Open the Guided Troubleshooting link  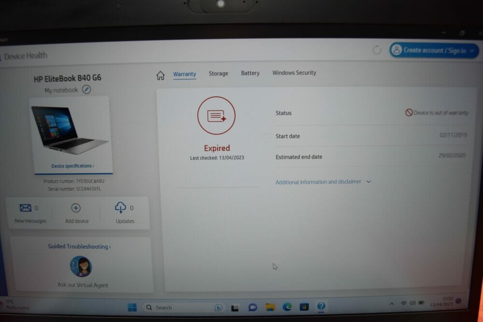(x=80, y=247)
